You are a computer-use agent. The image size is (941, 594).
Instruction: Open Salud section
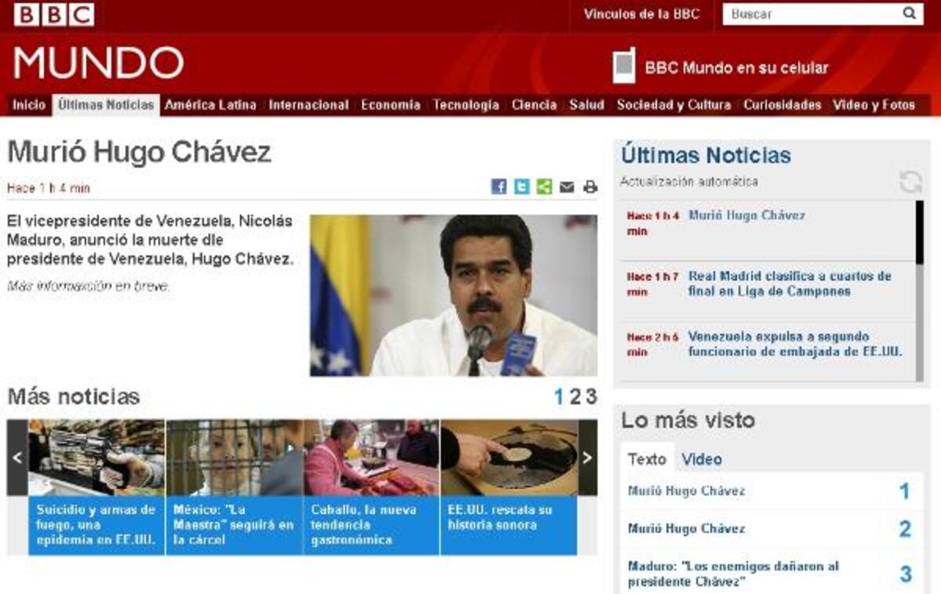tap(587, 105)
